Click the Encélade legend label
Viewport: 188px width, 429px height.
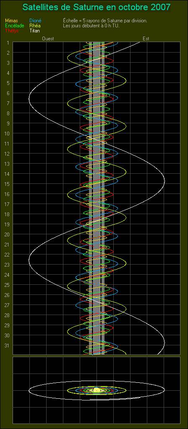(x=14, y=26)
